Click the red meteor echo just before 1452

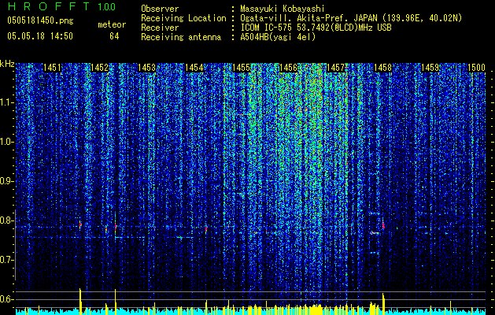[80, 224]
